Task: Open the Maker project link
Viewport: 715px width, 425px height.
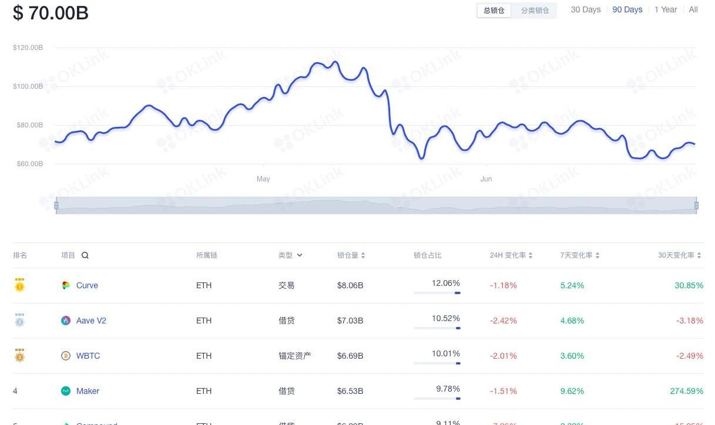Action: pyautogui.click(x=88, y=391)
